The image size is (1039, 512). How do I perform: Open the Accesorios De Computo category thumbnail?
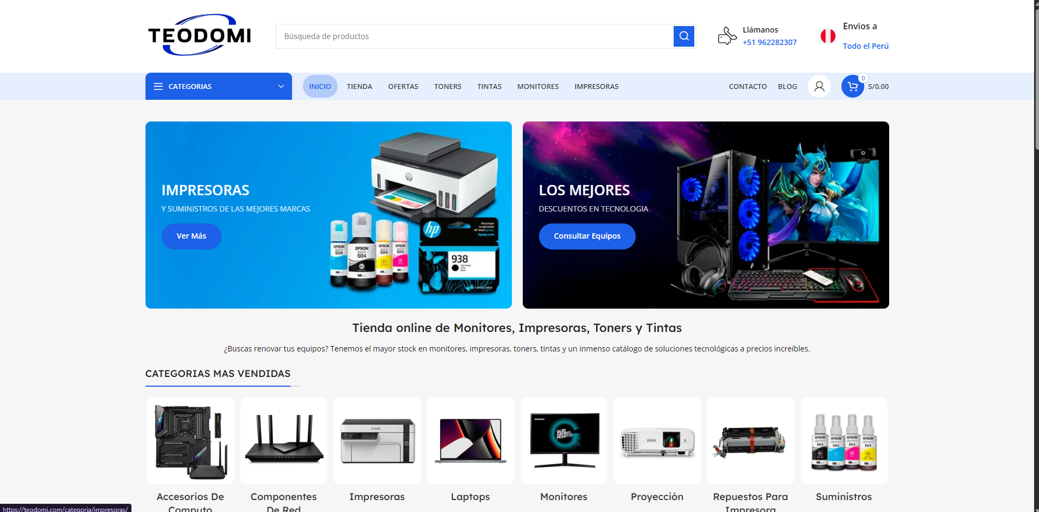[x=191, y=441]
